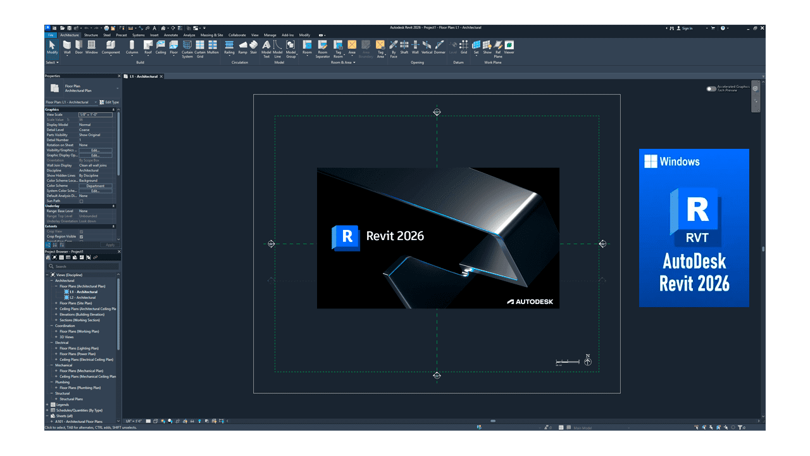The width and height of the screenshot is (810, 456).
Task: Toggle Accelerated Graphics Tech Preview switch
Action: click(711, 89)
